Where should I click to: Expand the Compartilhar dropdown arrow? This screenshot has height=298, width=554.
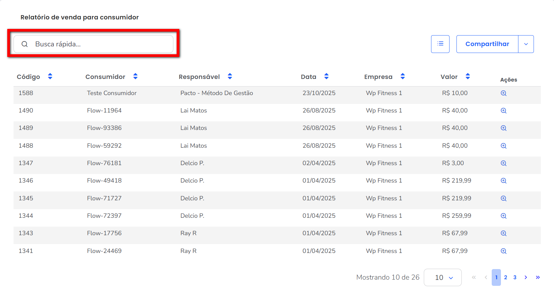(526, 44)
